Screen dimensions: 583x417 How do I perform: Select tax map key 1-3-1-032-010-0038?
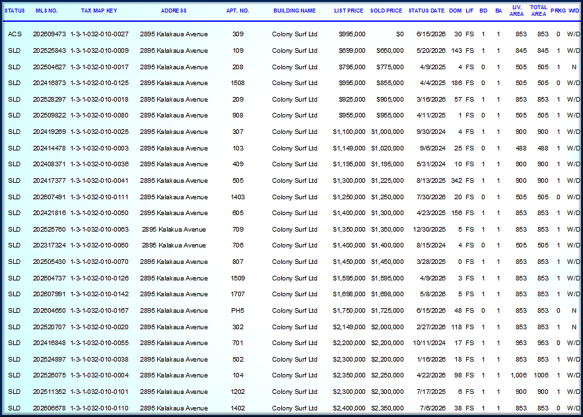(x=99, y=360)
